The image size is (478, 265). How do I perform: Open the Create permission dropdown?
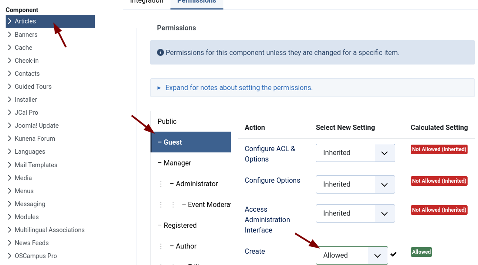(x=351, y=255)
